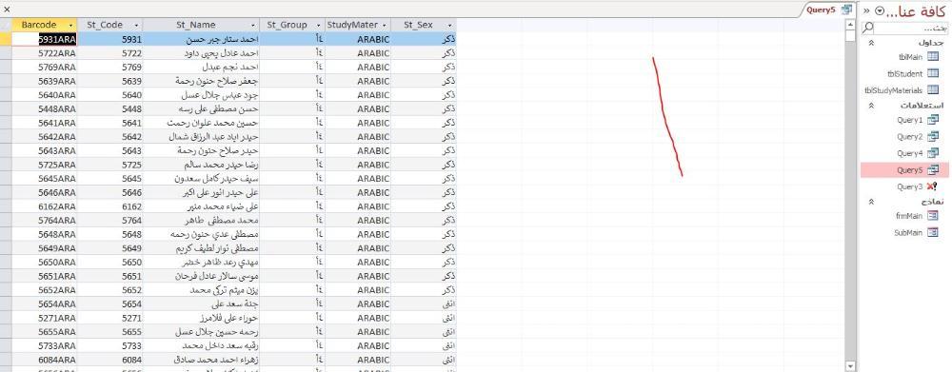Open the St_Sex column filter dropdown
The height and width of the screenshot is (372, 952).
[449, 25]
